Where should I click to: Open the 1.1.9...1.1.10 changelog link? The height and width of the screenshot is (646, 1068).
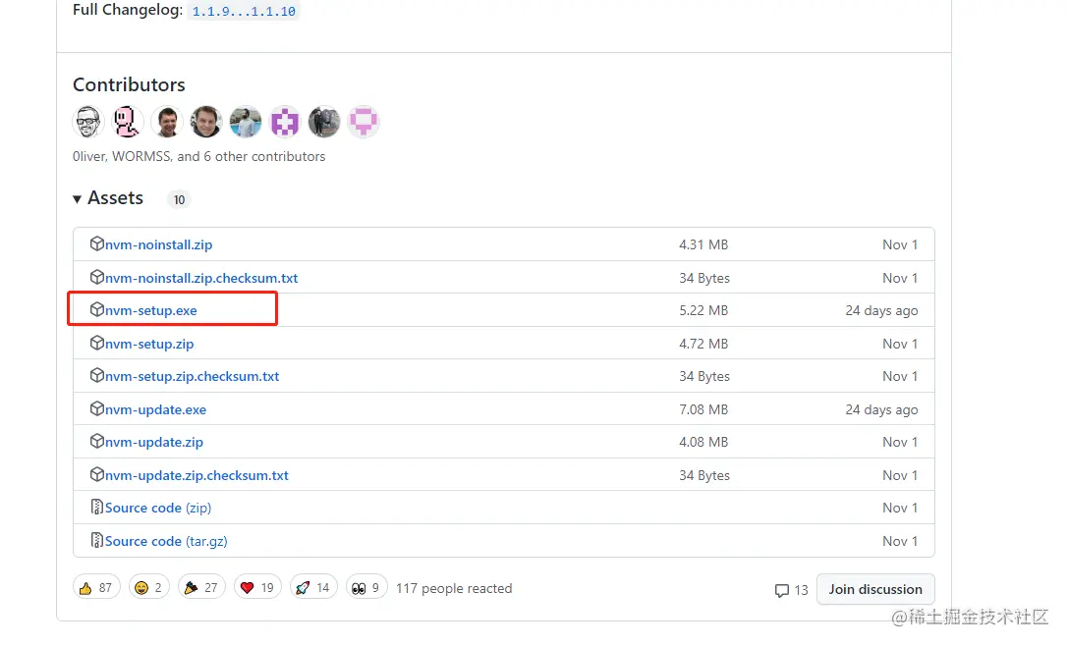[x=244, y=11]
